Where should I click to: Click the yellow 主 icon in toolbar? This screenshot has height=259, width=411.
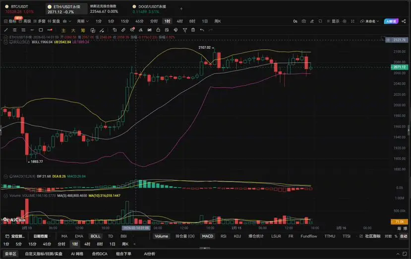tap(63, 30)
